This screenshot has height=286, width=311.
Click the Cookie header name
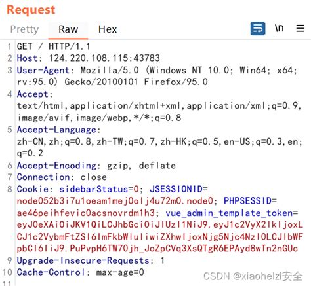pos(33,189)
